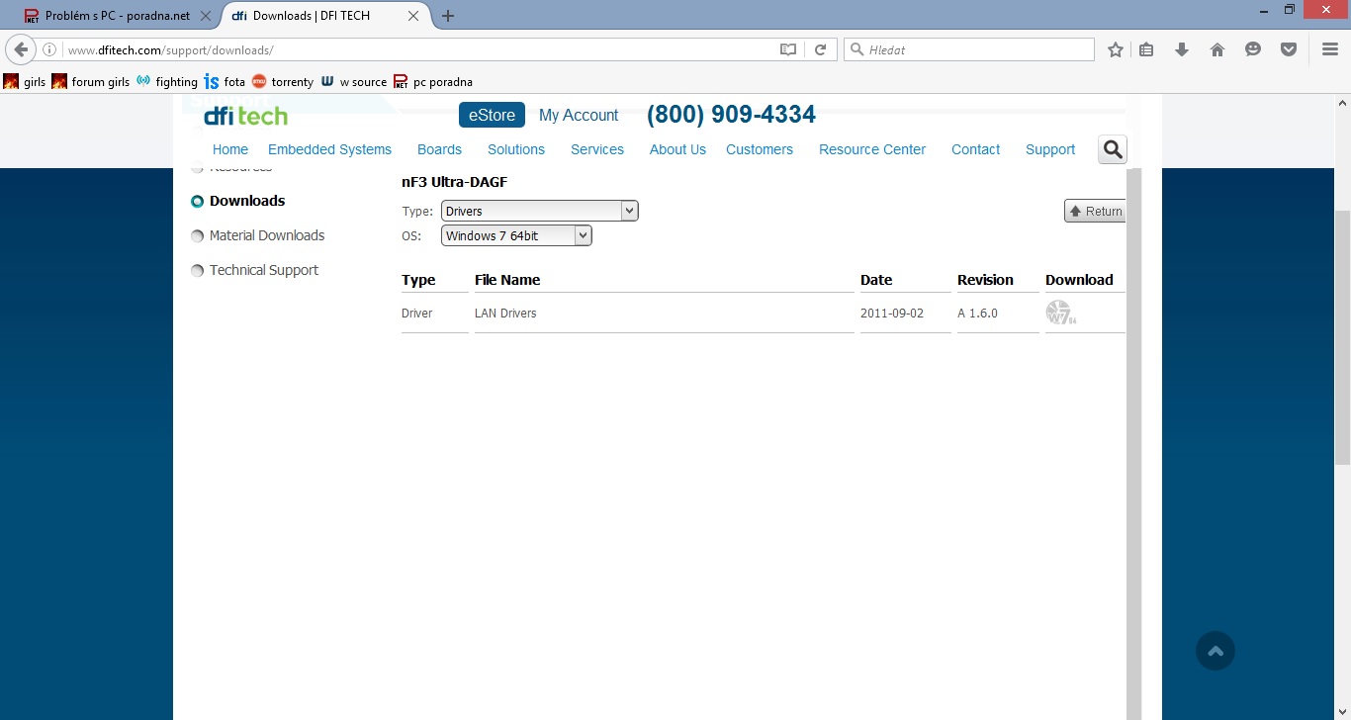Open the Type dropdown showing Drivers
This screenshot has width=1351, height=720.
point(540,211)
